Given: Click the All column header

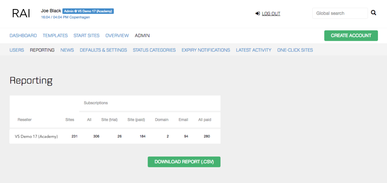Looking at the screenshot, I should coord(89,120).
